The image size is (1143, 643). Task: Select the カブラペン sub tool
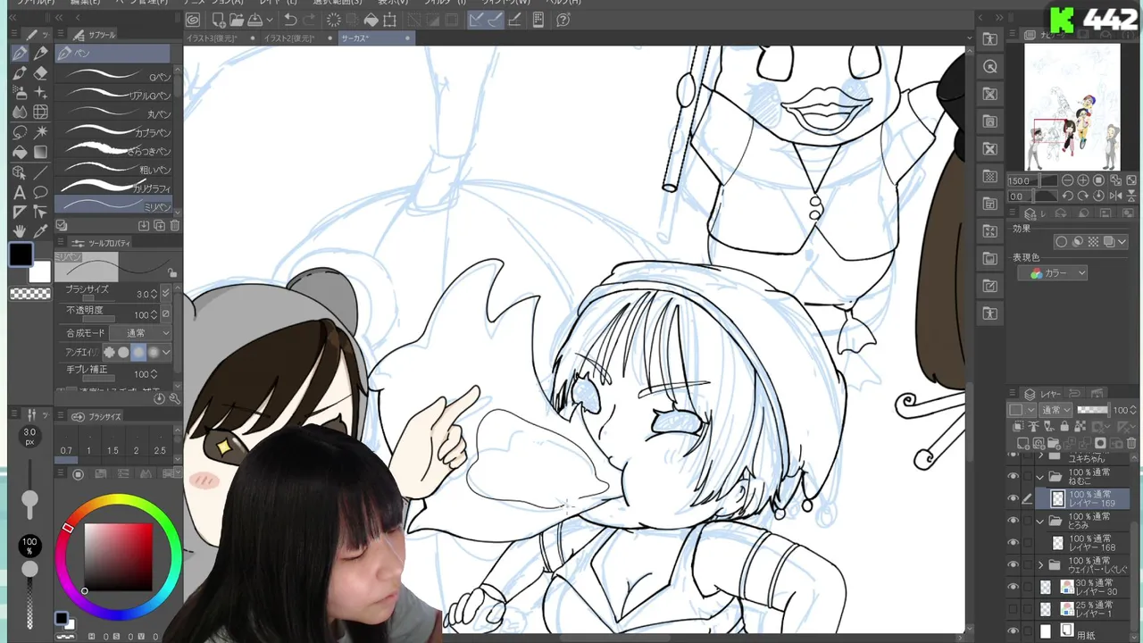coord(113,132)
